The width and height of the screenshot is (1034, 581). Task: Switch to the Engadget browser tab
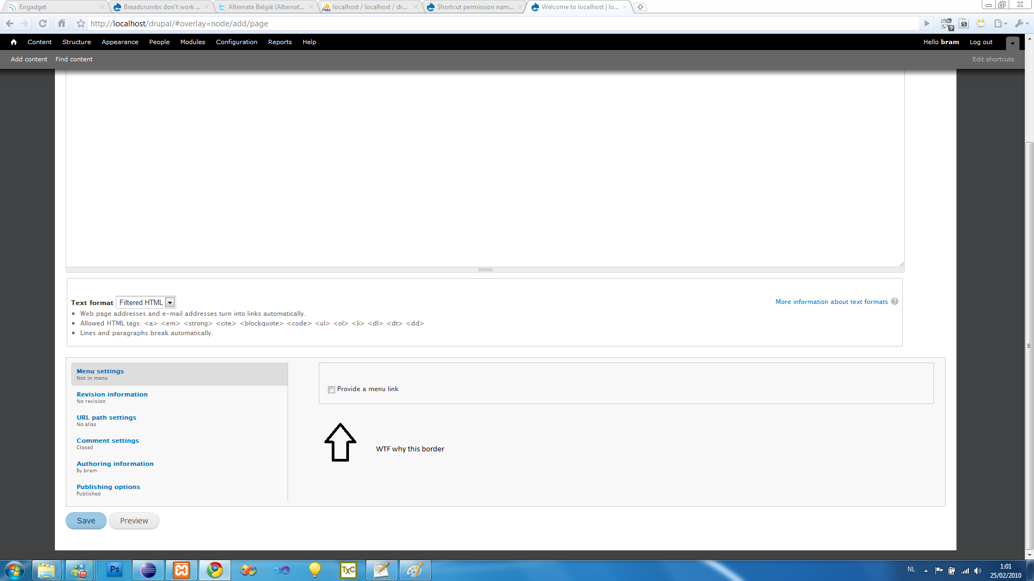[x=54, y=7]
